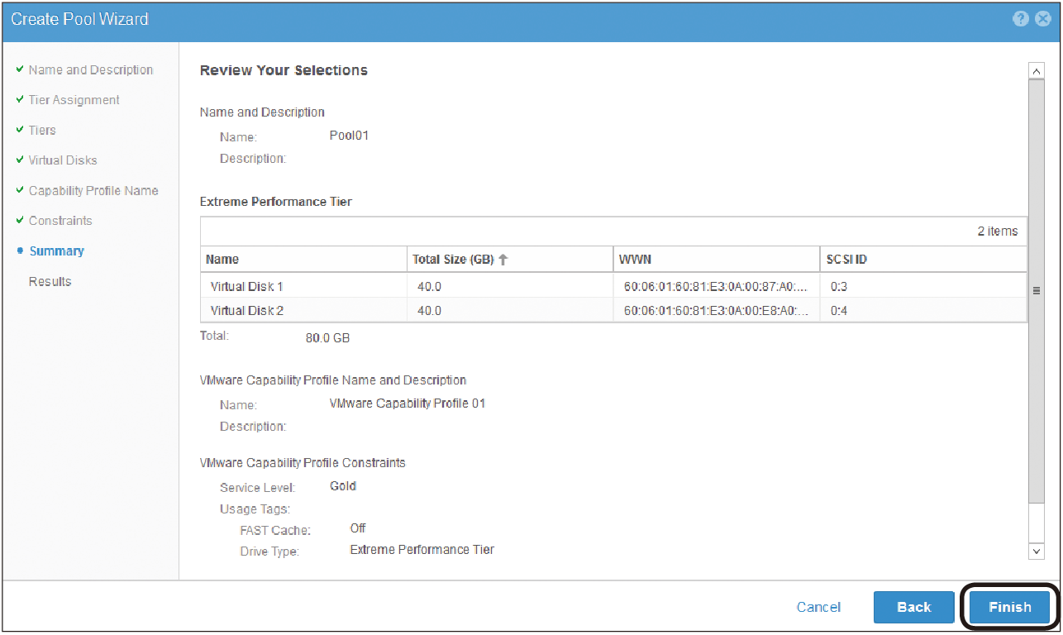Click the scrollbar up arrow
The height and width of the screenshot is (635, 1063).
(1037, 71)
